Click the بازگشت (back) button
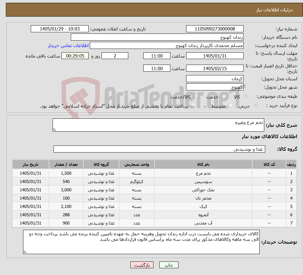The image size is (303, 275). pos(142,265)
